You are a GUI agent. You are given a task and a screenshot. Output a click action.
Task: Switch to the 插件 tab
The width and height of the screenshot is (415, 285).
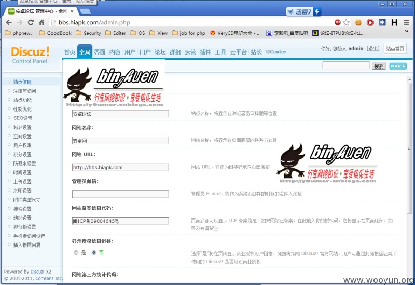click(x=205, y=52)
